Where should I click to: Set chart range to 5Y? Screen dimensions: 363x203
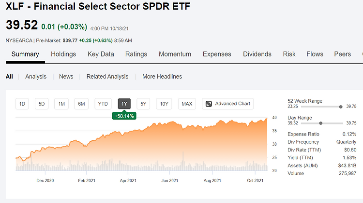click(x=143, y=104)
